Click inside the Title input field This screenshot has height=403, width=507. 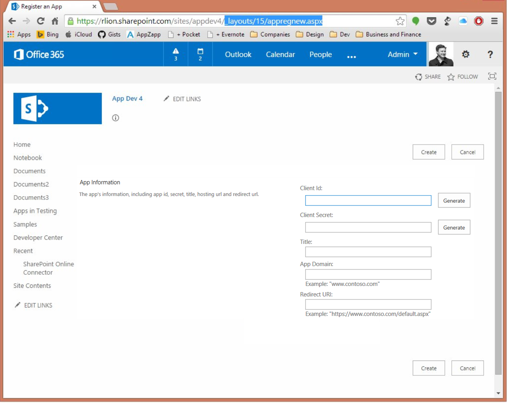tap(368, 251)
